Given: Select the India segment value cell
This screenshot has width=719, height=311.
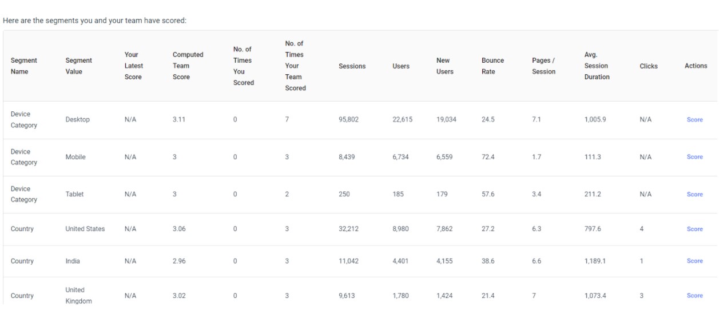Looking at the screenshot, I should coord(72,261).
